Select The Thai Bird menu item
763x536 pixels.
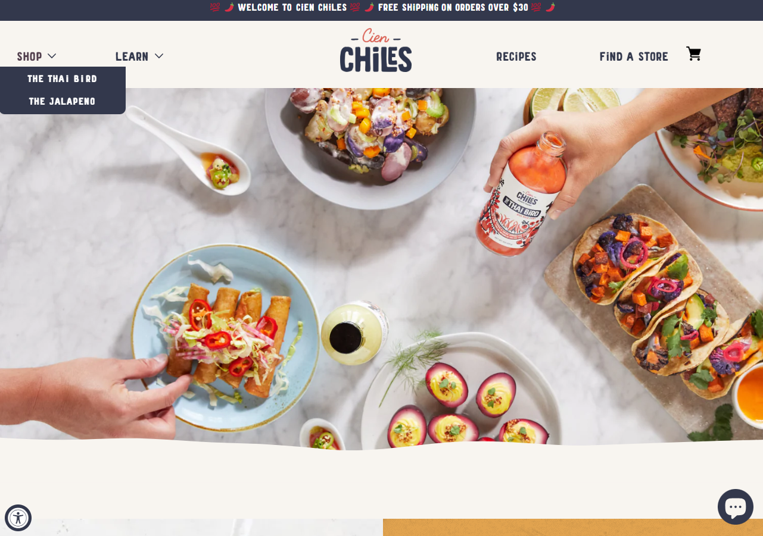(63, 79)
